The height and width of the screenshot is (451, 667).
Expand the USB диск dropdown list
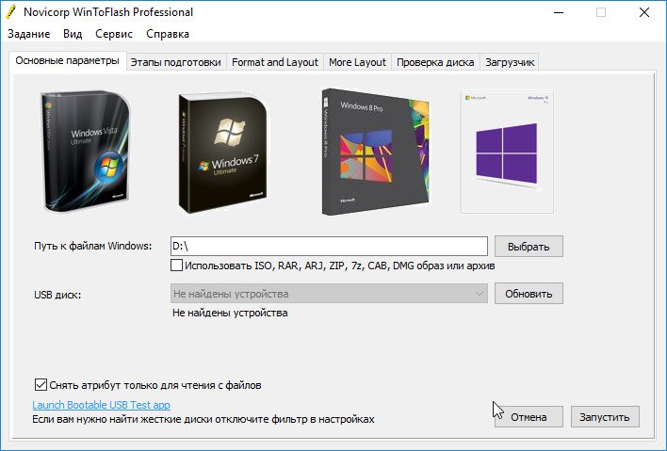pyautogui.click(x=479, y=294)
